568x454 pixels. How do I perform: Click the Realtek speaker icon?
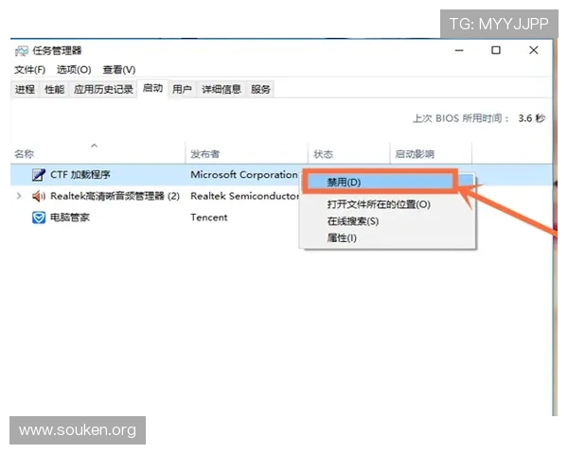(39, 196)
